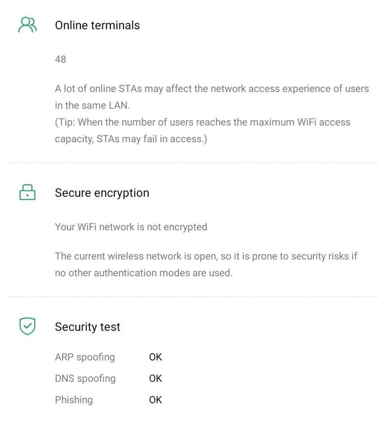385x426 pixels.
Task: Select the DNS spoofing label
Action: point(85,378)
